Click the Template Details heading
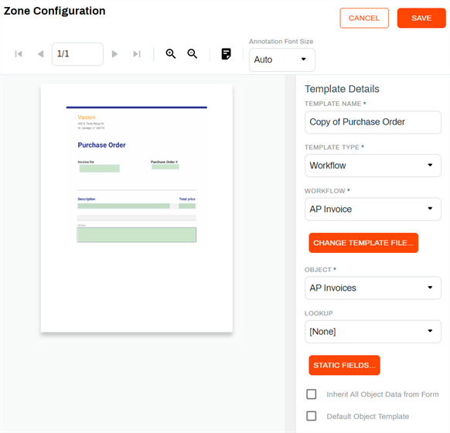450x433 pixels. coord(342,89)
